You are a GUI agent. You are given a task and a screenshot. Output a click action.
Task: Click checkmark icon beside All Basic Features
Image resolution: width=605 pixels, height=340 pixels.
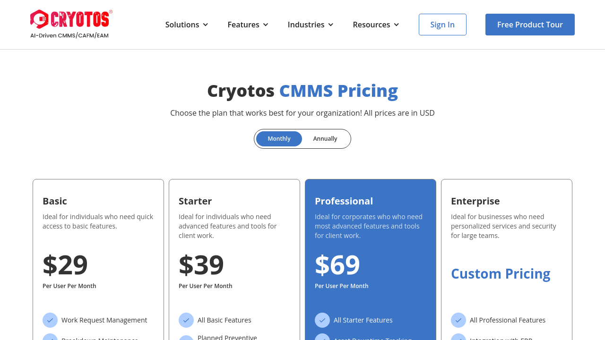(x=186, y=320)
